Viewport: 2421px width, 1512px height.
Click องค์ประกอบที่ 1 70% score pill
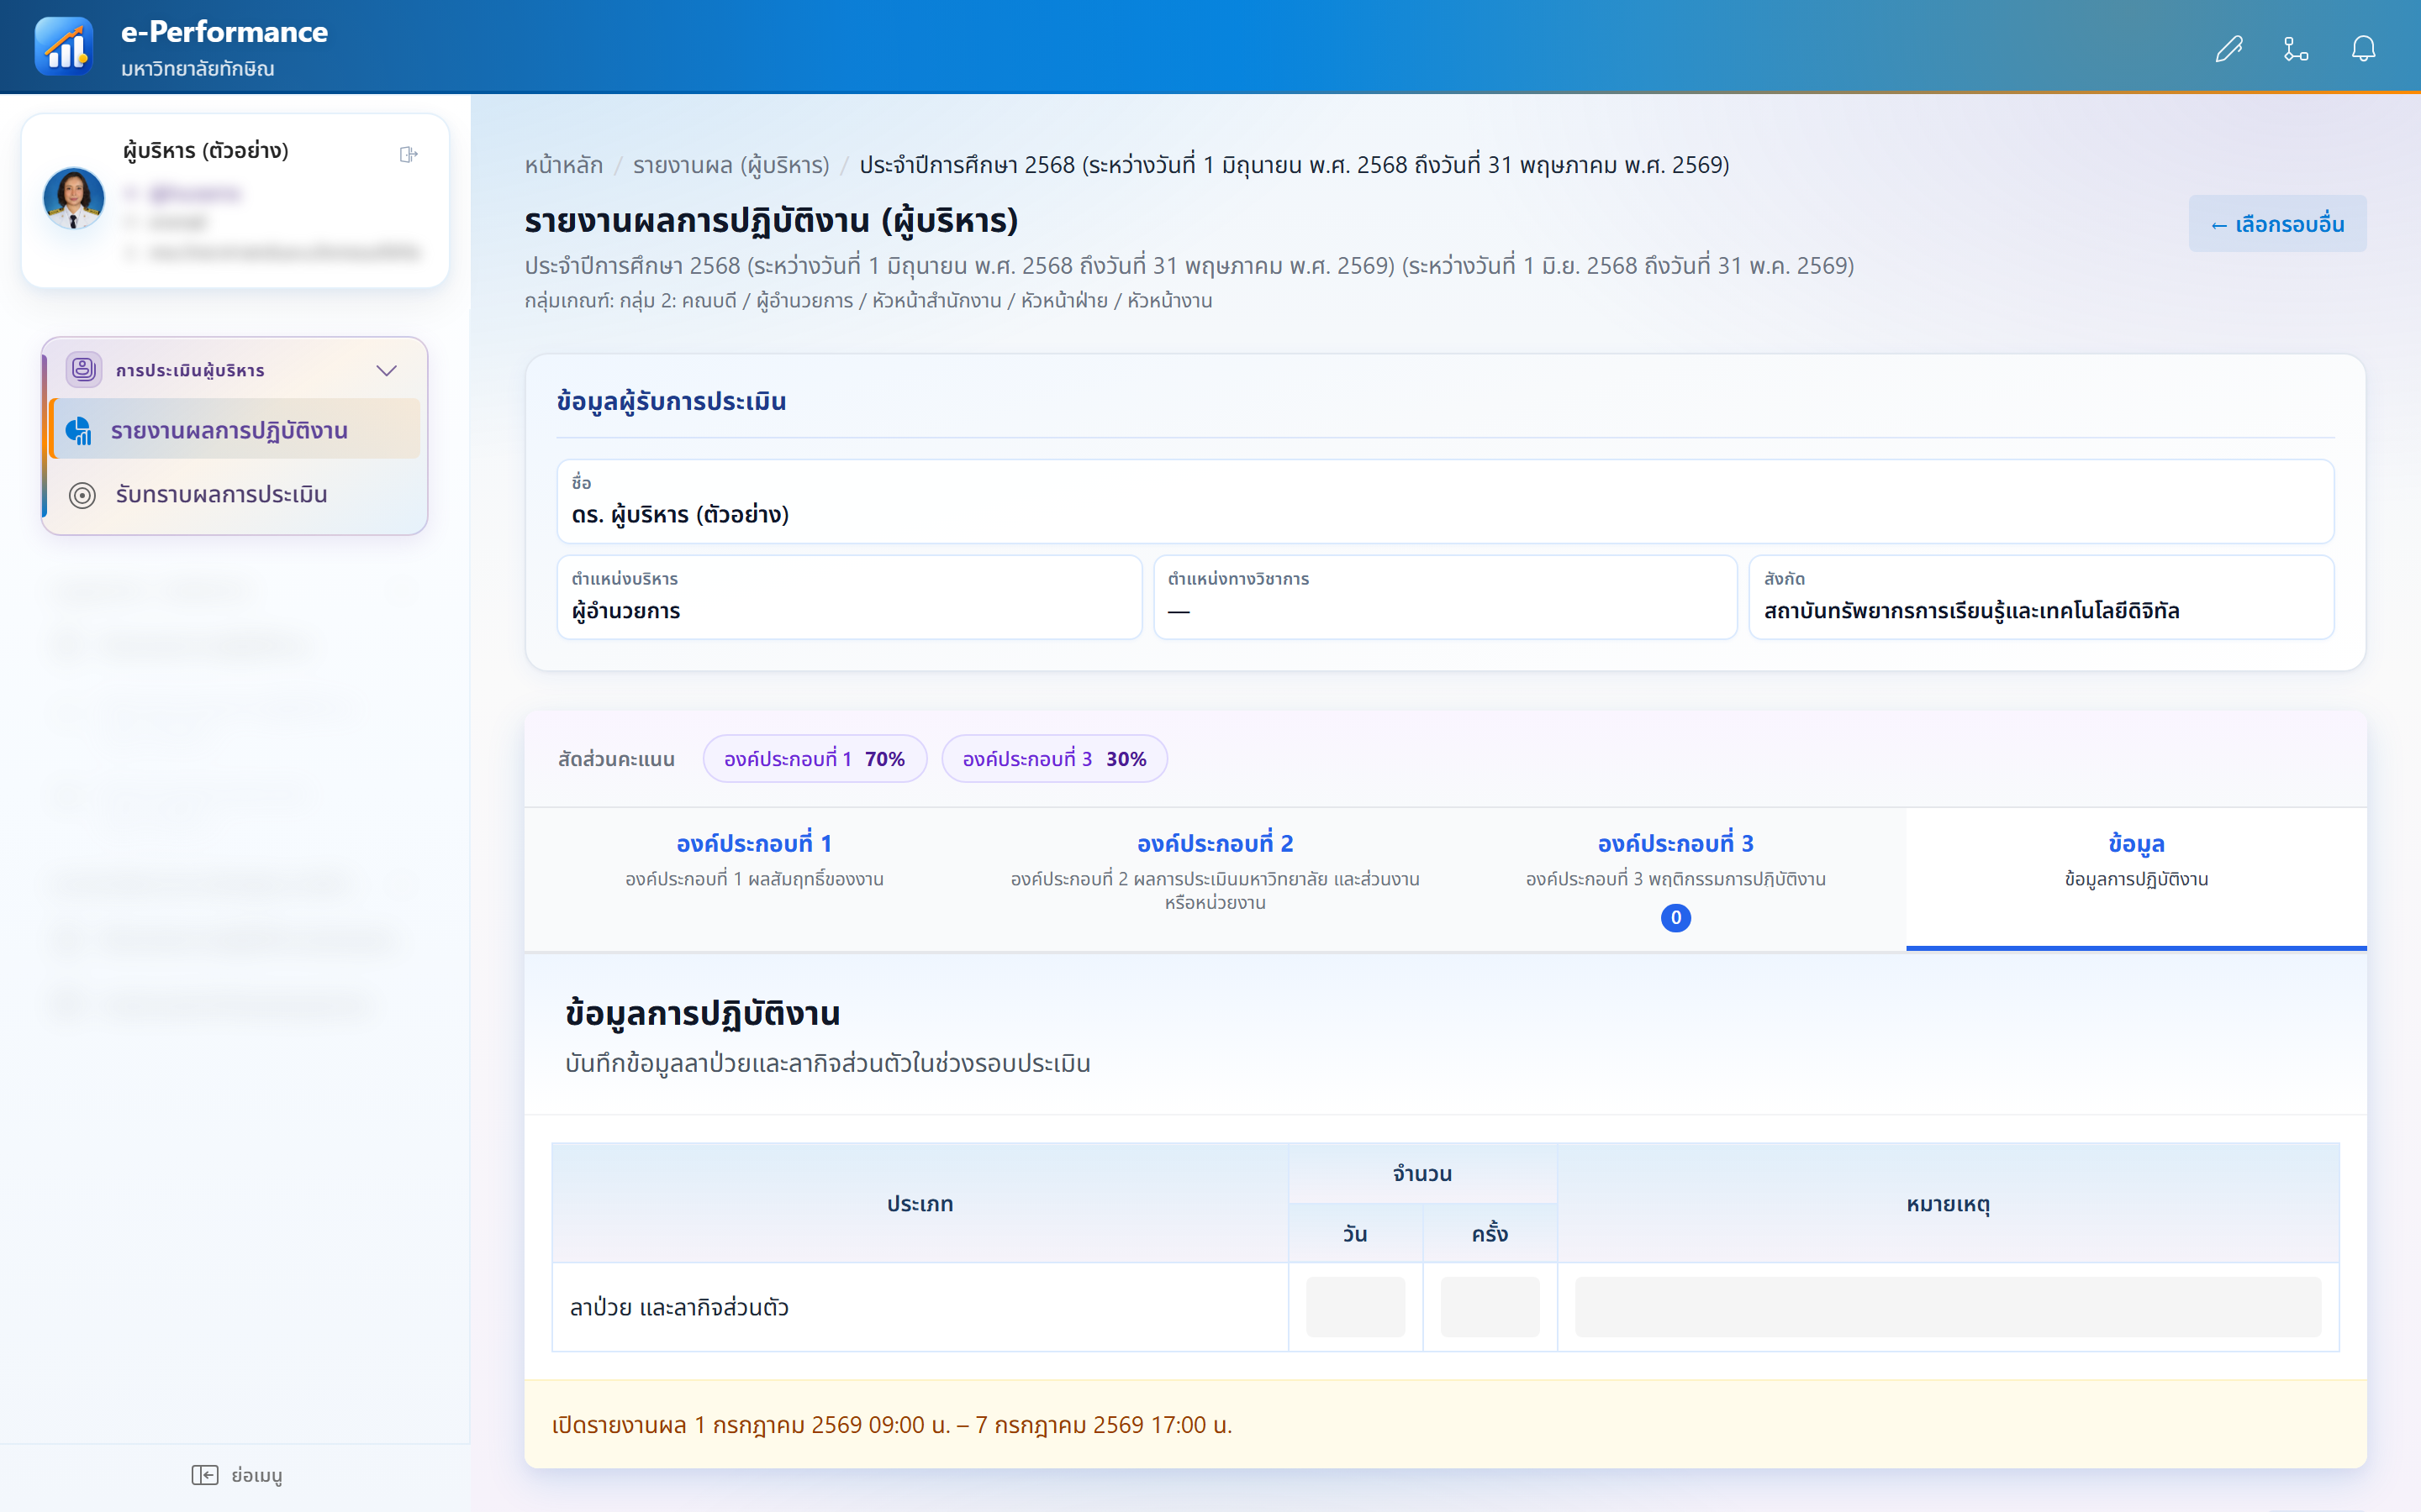coord(815,759)
